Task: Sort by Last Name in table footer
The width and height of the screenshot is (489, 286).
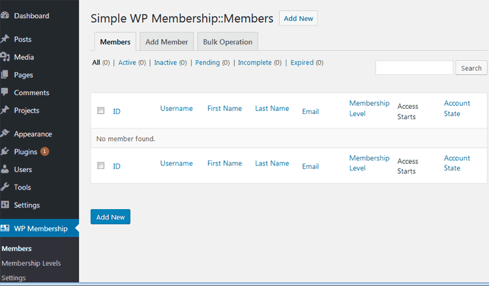Action: tap(272, 164)
